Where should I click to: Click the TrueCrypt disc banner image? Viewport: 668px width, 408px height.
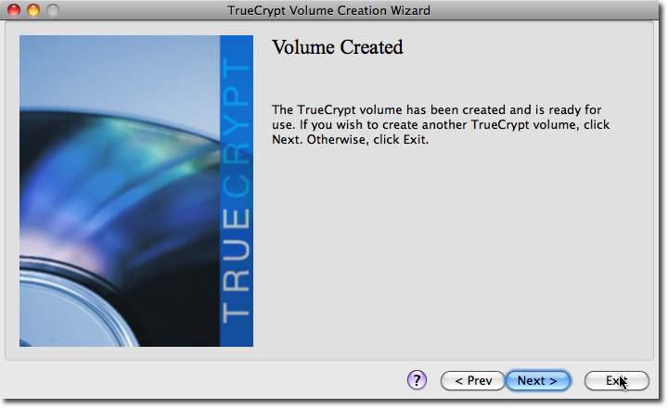pos(136,191)
